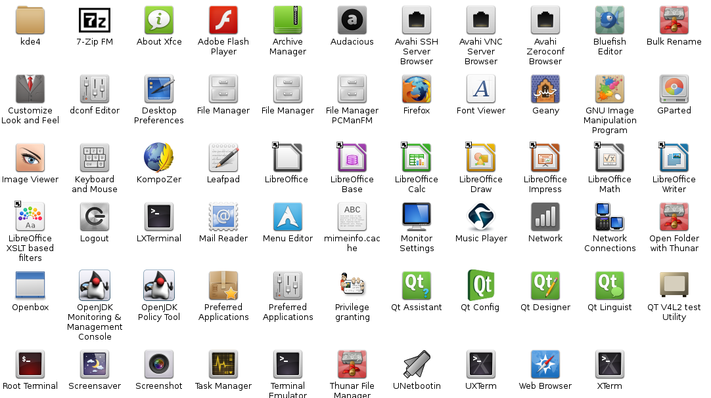Open Image Viewer
The image size is (711, 398).
pyautogui.click(x=30, y=158)
